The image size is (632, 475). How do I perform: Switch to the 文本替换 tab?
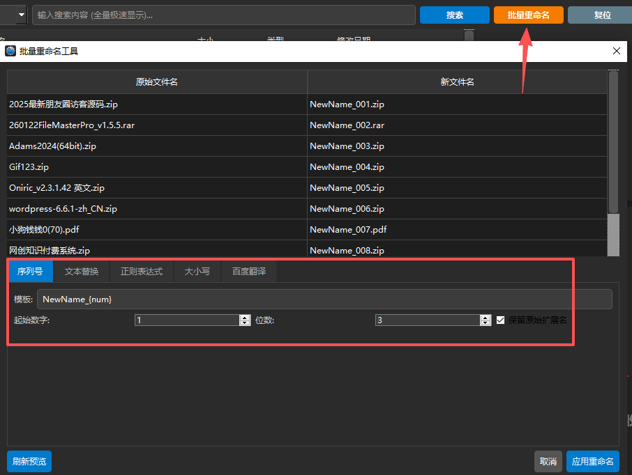pos(82,272)
